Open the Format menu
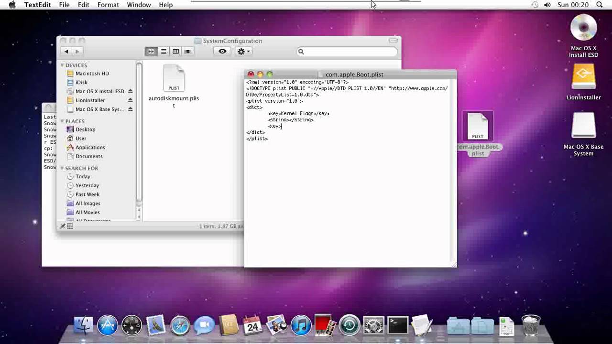The width and height of the screenshot is (612, 344). [108, 5]
